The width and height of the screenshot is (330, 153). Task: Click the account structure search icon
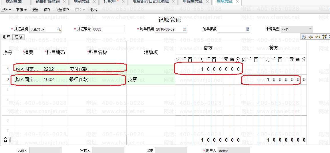pyautogui.click(x=304, y=37)
